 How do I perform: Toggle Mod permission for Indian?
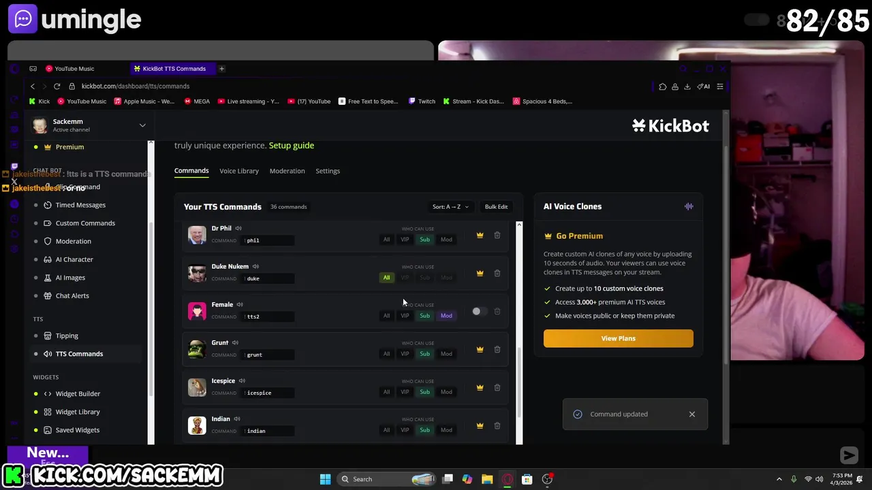click(x=446, y=430)
